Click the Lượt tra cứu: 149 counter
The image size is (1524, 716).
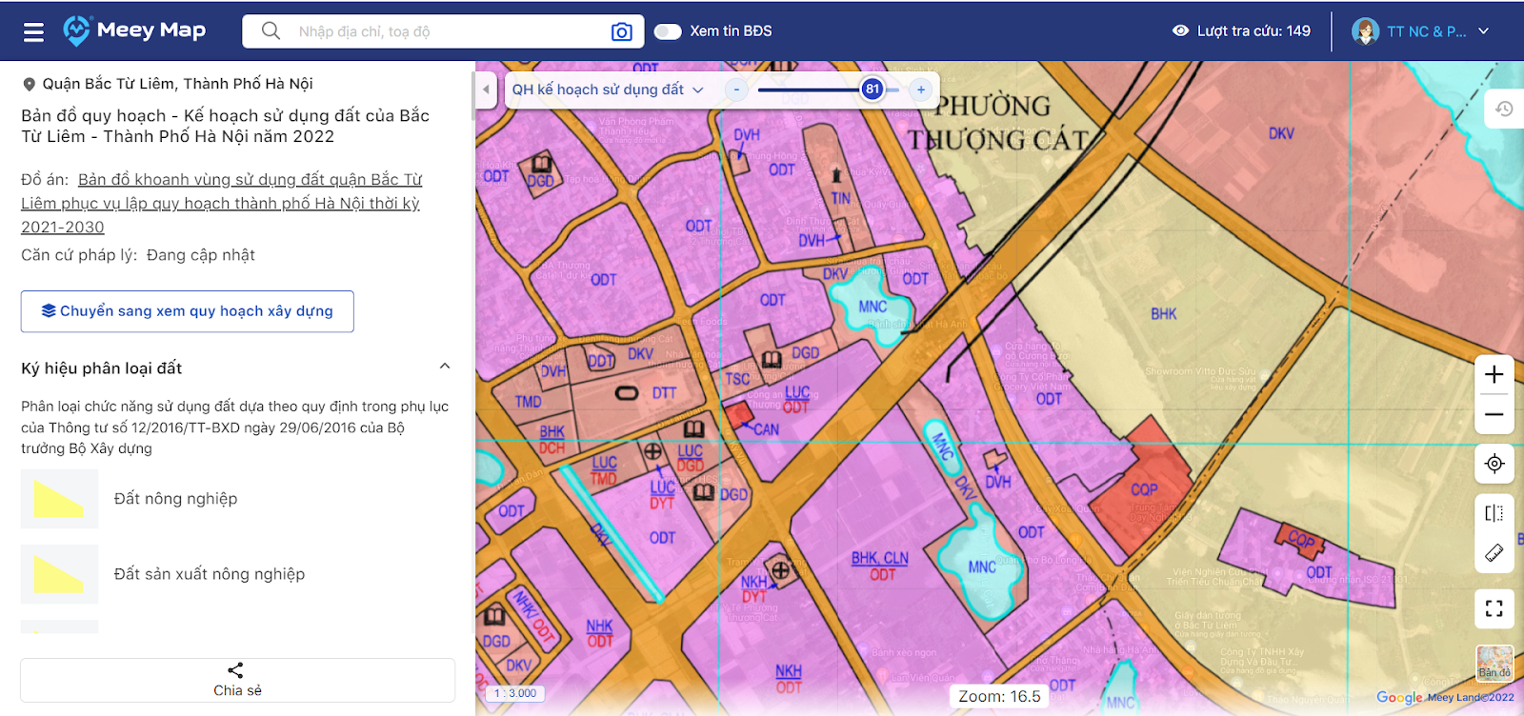pos(1253,31)
